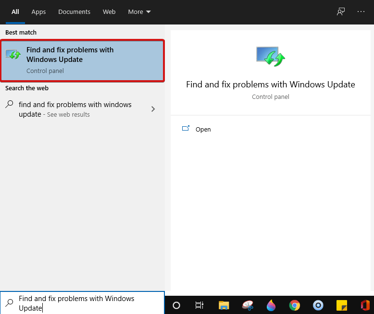Click the Best match heading

tap(21, 32)
